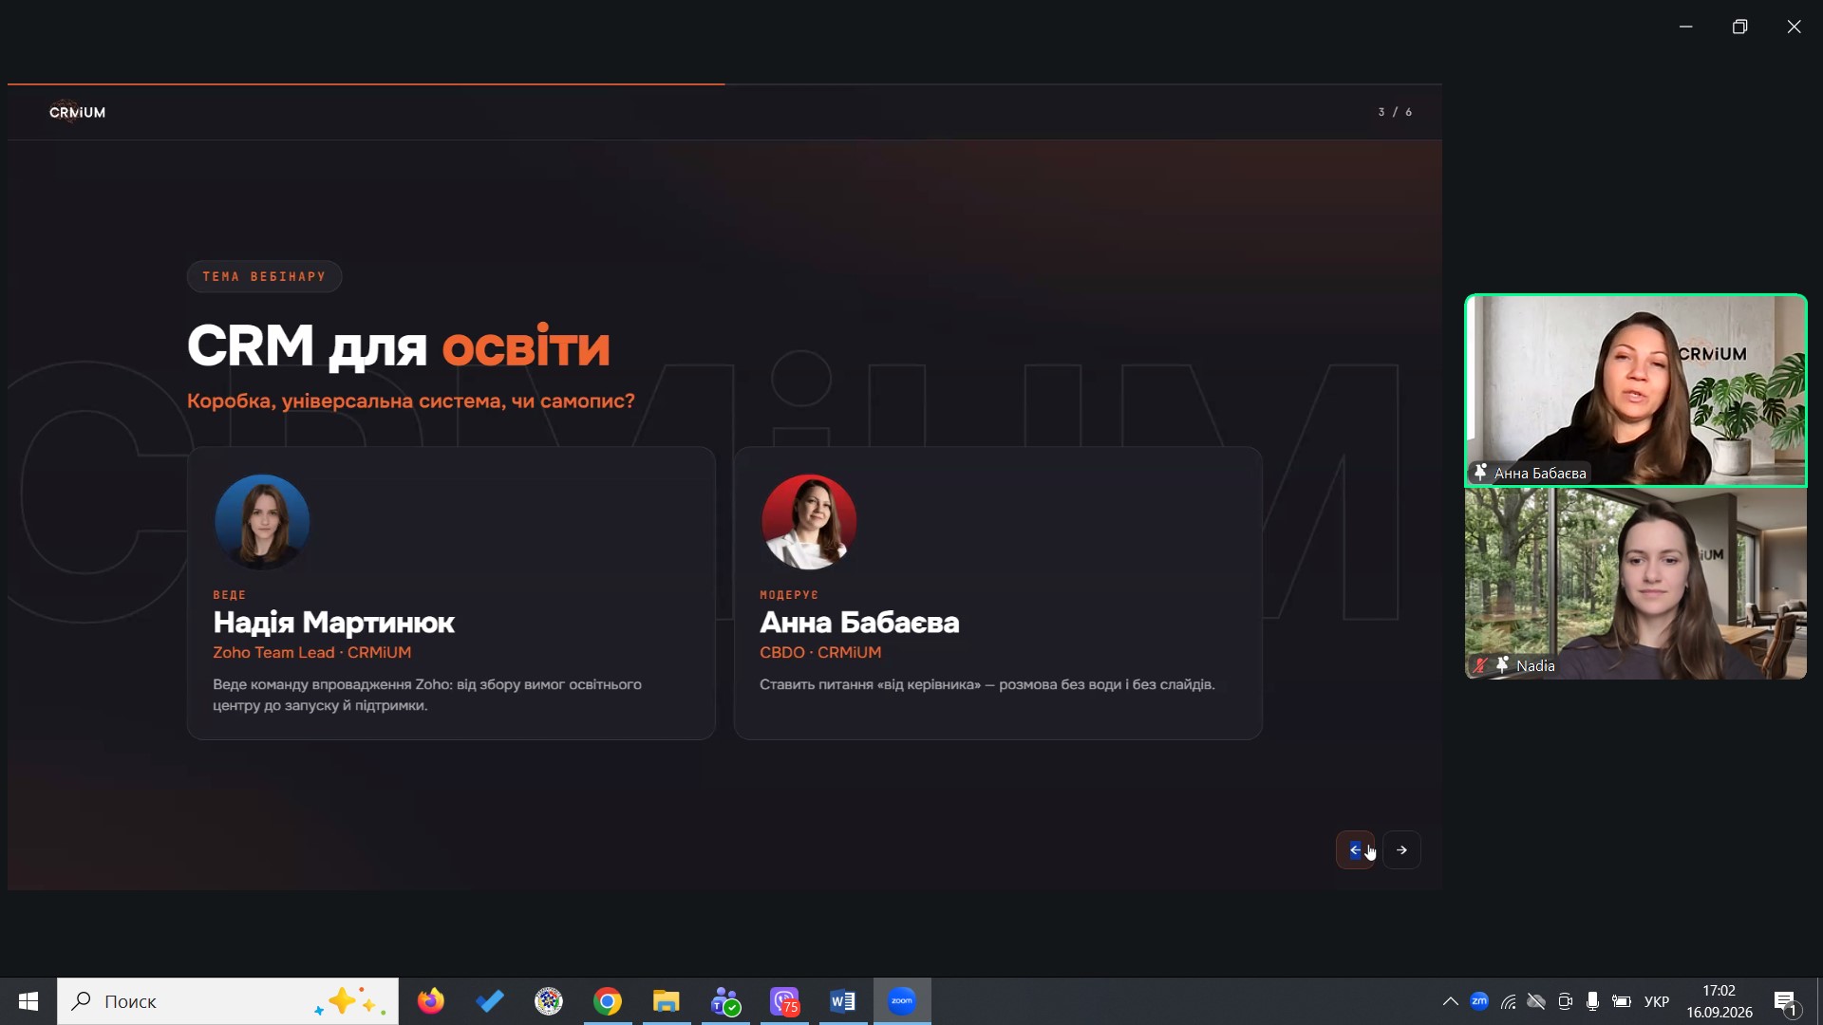Open the Windows Start menu

click(x=28, y=1001)
